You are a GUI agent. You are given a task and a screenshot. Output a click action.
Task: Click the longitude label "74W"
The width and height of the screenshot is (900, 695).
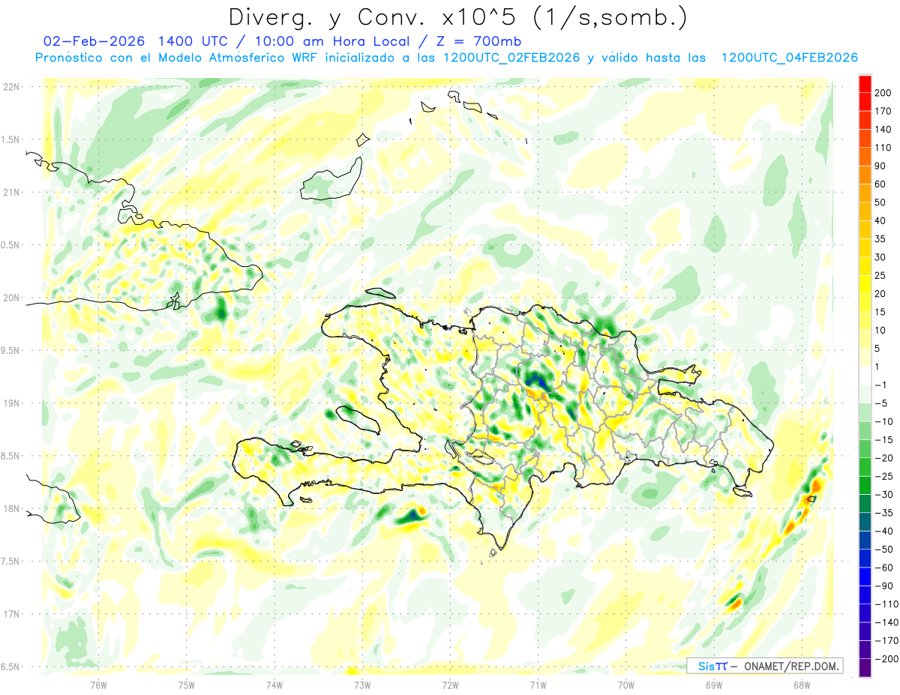[274, 684]
